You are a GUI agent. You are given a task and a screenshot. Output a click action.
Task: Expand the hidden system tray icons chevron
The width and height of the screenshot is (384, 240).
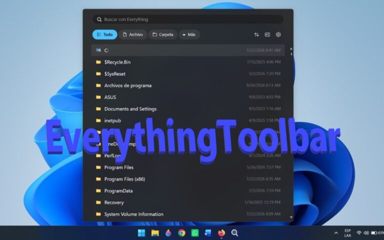click(x=336, y=233)
